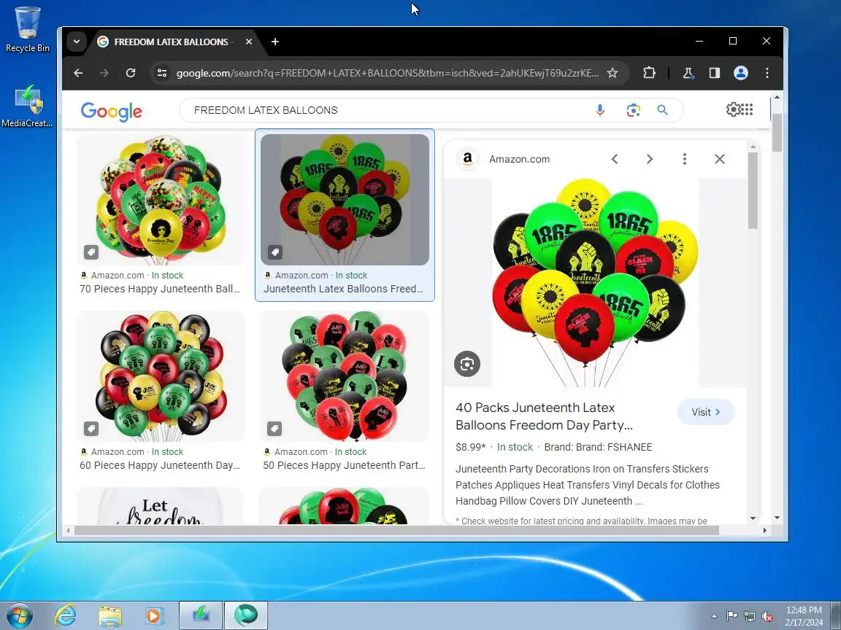Click the large balloon preview image

pos(596,282)
